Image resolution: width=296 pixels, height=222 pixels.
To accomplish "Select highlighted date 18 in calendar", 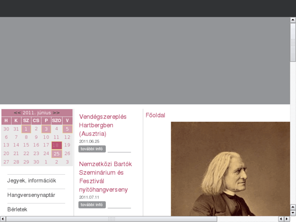I will [57, 145].
